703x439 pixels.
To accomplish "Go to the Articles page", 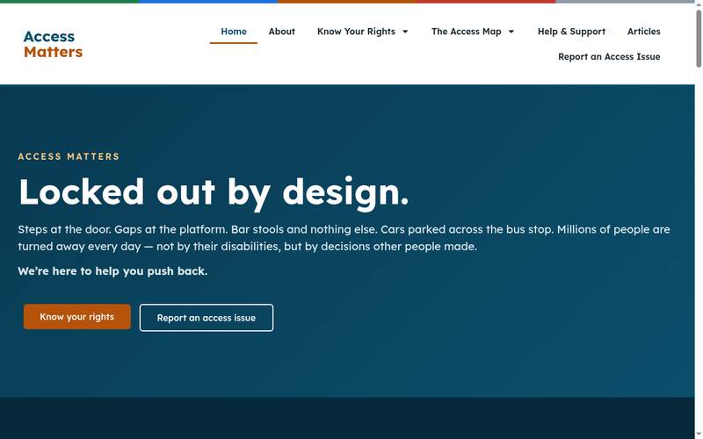I will (644, 32).
